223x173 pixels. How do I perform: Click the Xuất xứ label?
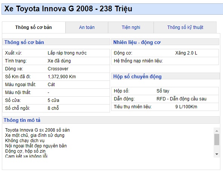coord(14,53)
